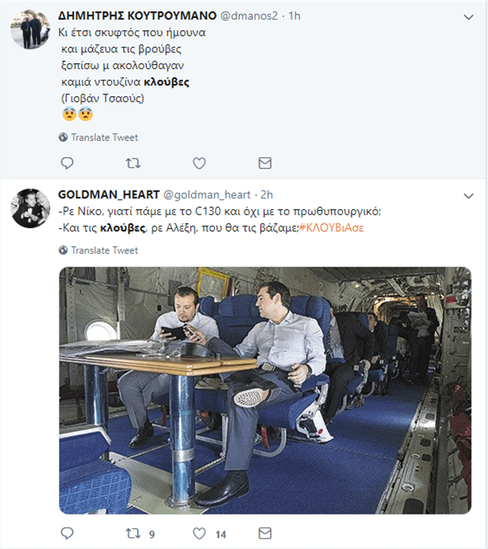Screen dimensions: 488x549
Task: Reply to the goldman_heart tweet
Action: pos(67,533)
